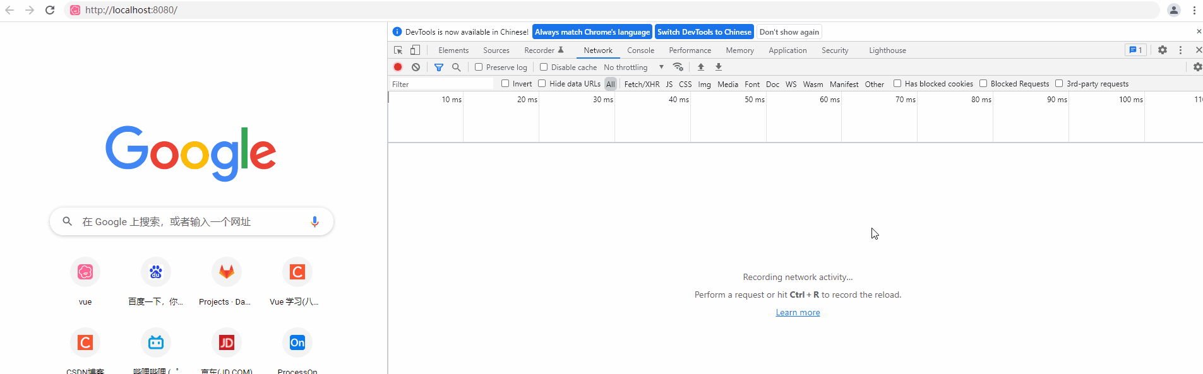Screen dimensions: 1203x374
Task: Open DevTools customize three-dot menu
Action: coord(1180,50)
